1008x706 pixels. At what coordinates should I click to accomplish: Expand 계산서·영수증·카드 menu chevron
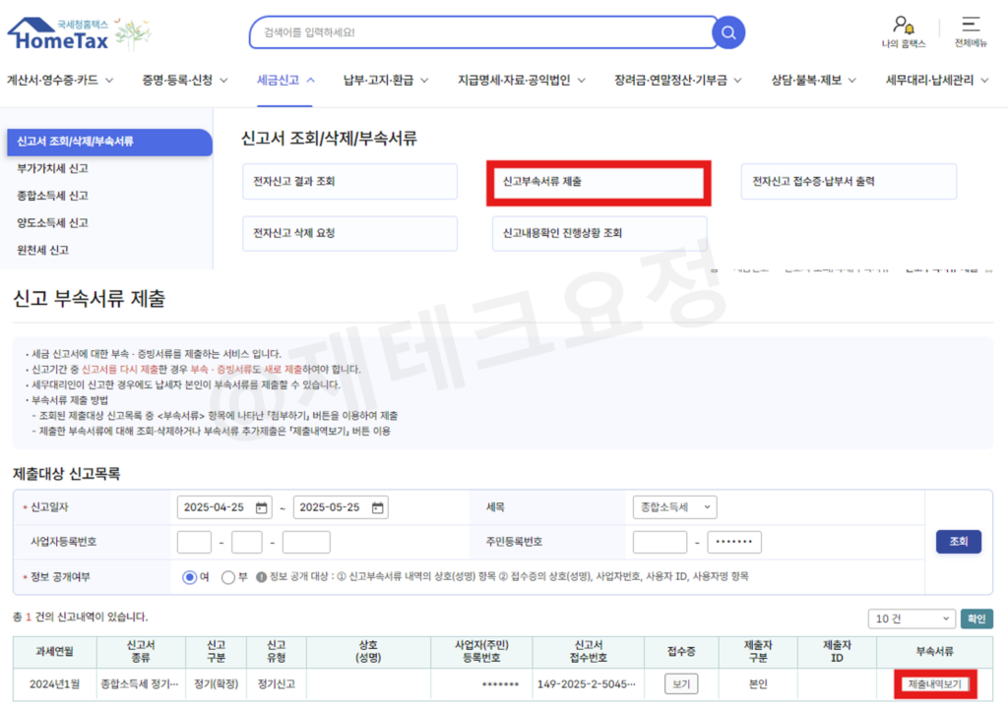(109, 81)
